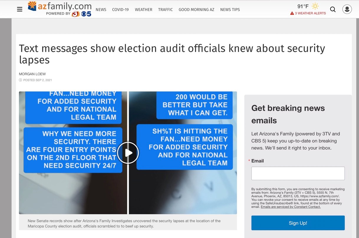
Task: Open 3 WEATHER ALERTS link
Action: coord(310,13)
